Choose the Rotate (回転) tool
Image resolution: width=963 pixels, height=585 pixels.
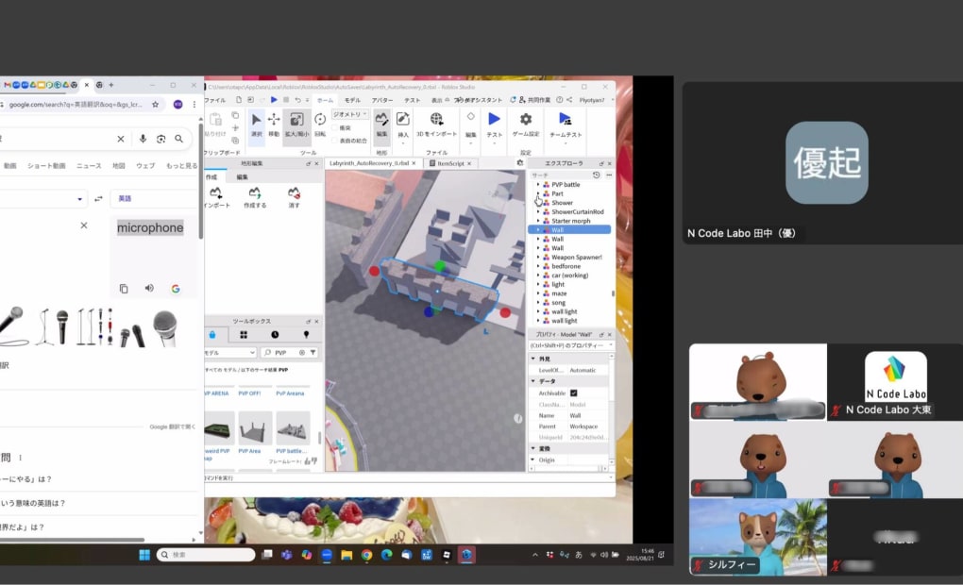(320, 124)
